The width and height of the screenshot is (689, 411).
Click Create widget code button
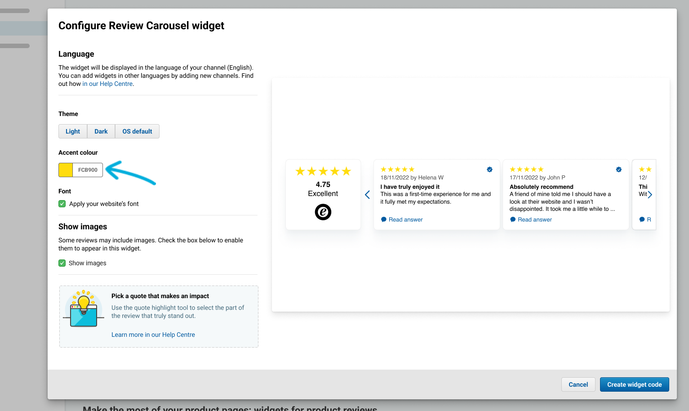click(x=634, y=384)
